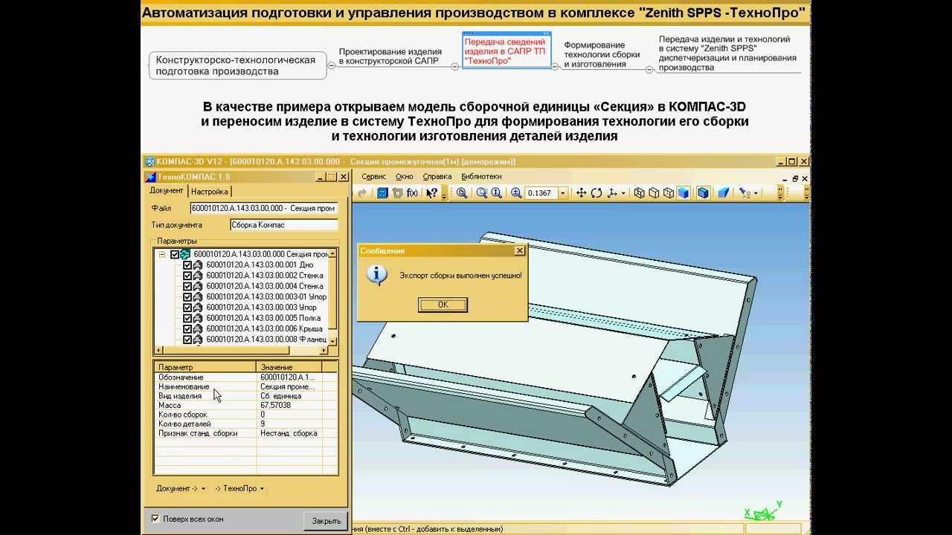Click the 0.1367 zoom scale field
Viewport: 952px width, 535px height.
[x=541, y=193]
